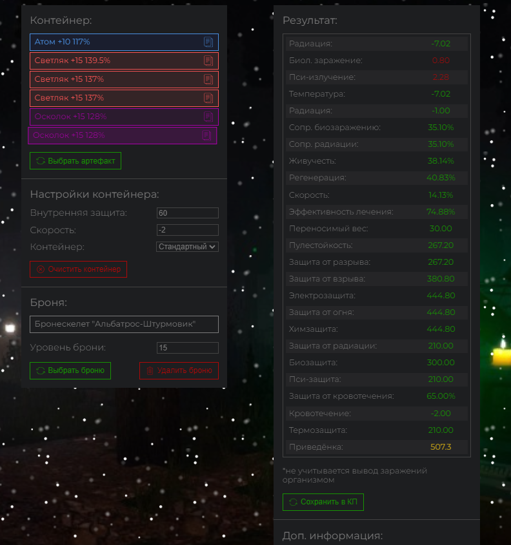Click the Сопр. биозаражению value 35.10%
This screenshot has height=545, width=511.
(441, 128)
